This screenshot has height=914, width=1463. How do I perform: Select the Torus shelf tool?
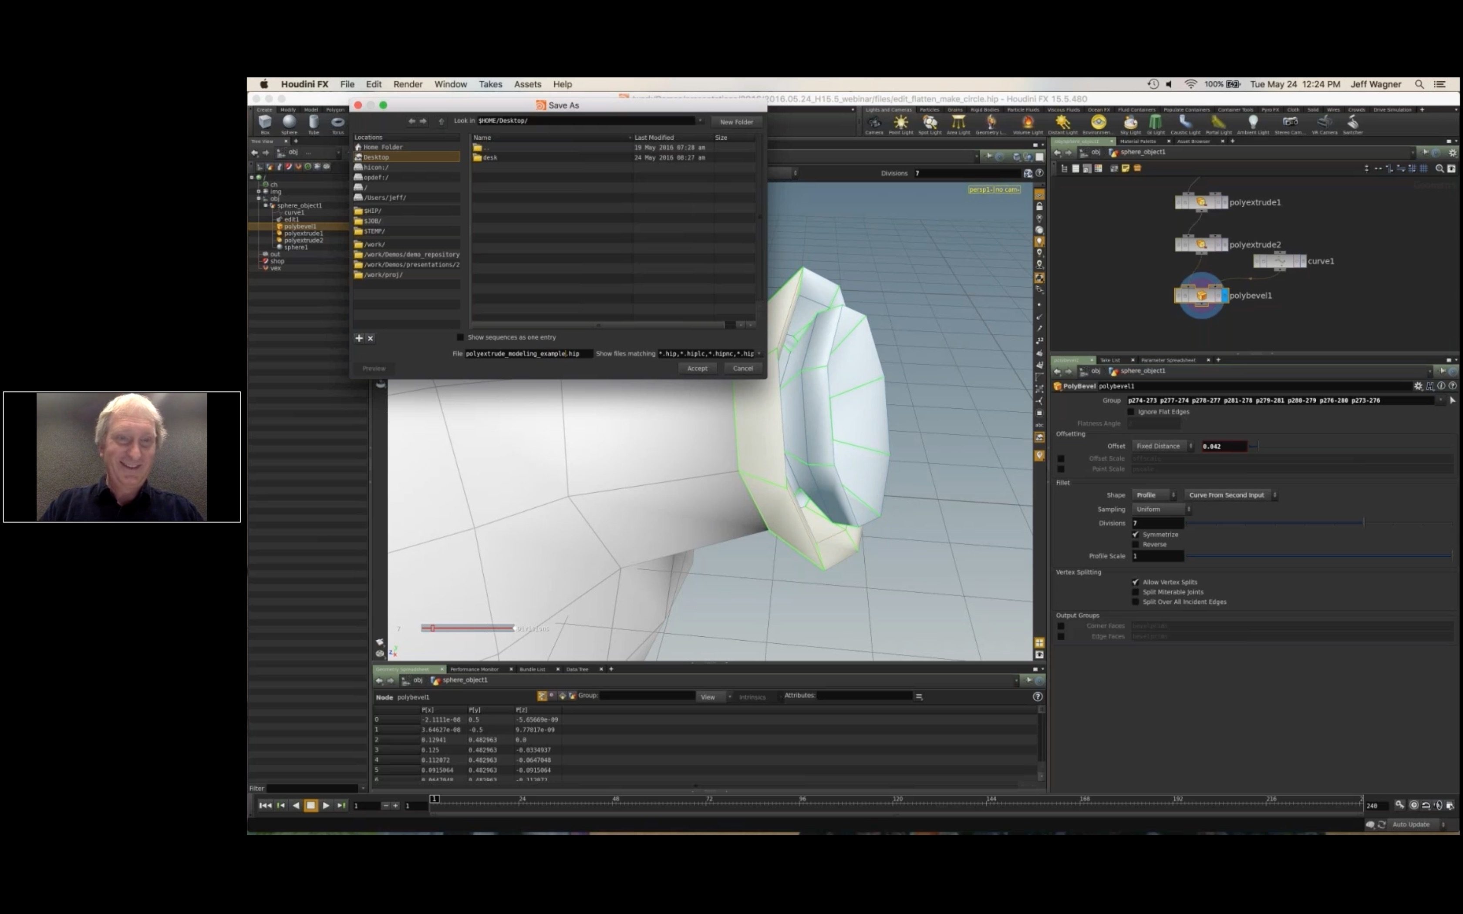pos(337,124)
